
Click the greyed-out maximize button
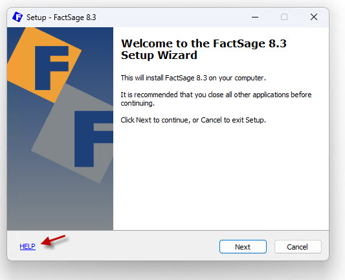pyautogui.click(x=284, y=17)
